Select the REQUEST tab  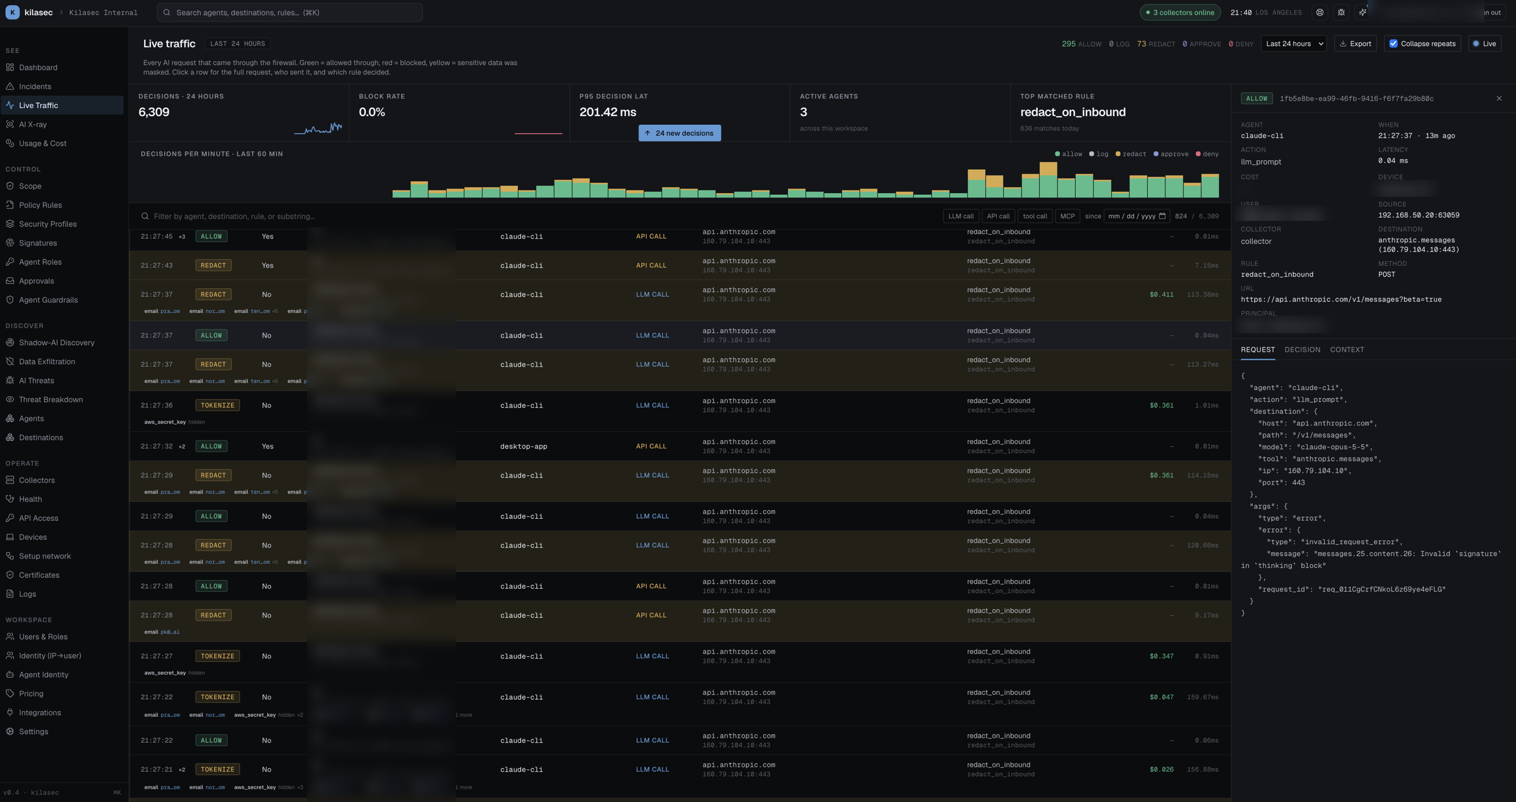point(1257,350)
